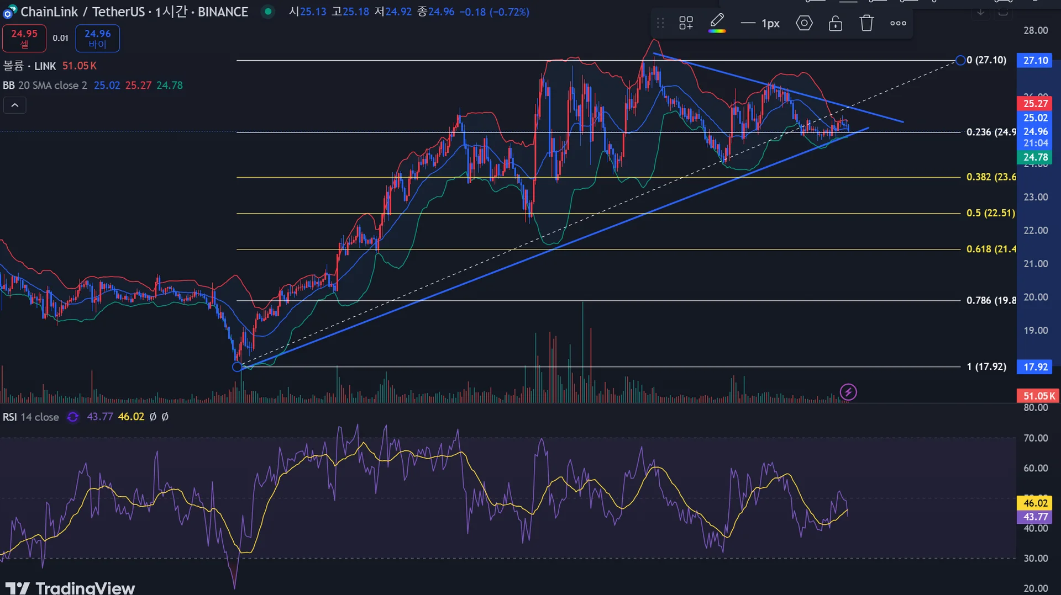Click the green market status dot
Image resolution: width=1061 pixels, height=595 pixels.
click(268, 11)
